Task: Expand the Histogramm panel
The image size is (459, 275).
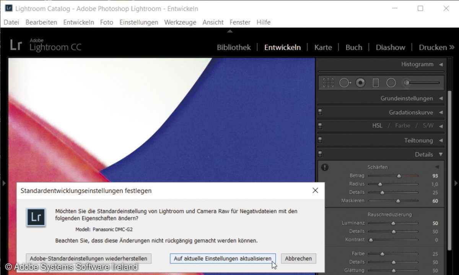Action: [x=441, y=65]
